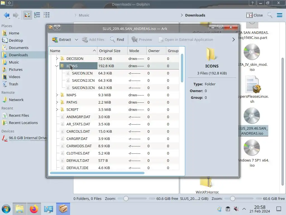This screenshot has width=286, height=215.
Task: Go back in Dolphin
Action: pos(7,15)
